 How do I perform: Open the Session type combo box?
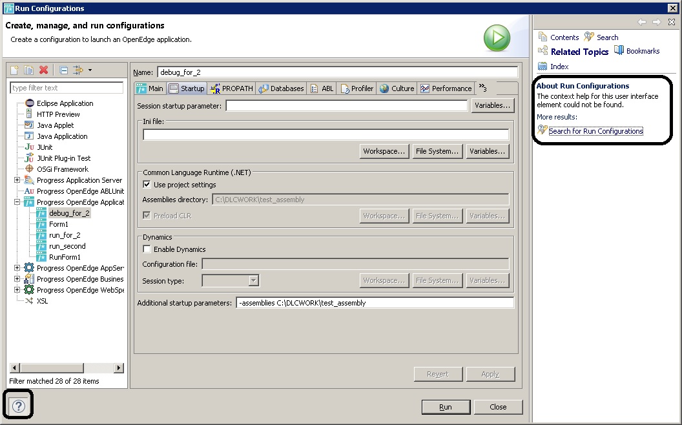(231, 280)
